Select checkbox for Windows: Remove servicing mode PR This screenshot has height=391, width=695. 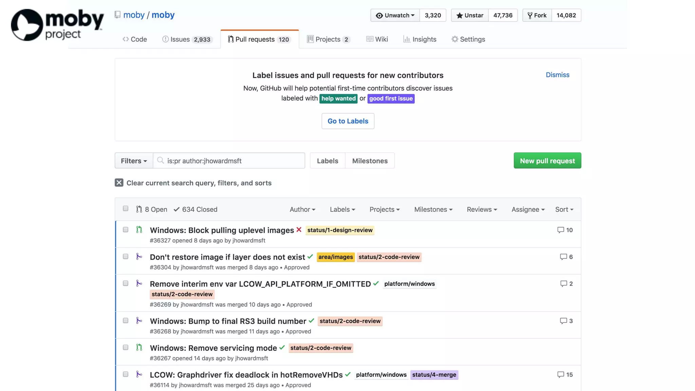126,348
